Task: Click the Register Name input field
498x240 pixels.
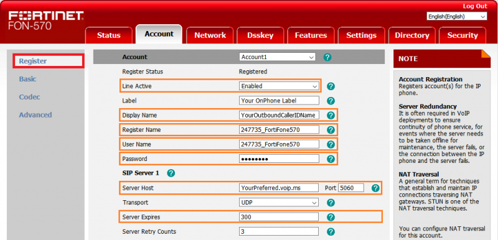Action: point(279,130)
